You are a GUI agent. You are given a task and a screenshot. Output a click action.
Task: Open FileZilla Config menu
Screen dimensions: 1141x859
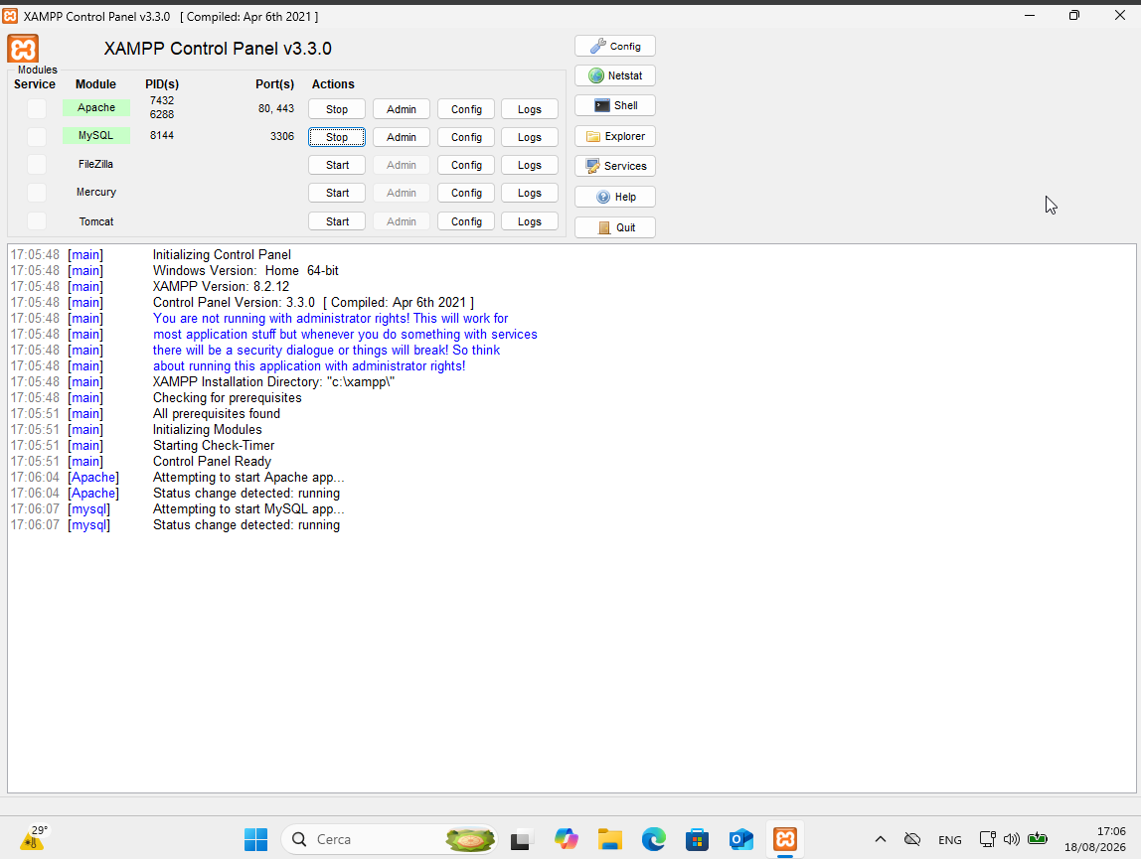[x=466, y=165]
